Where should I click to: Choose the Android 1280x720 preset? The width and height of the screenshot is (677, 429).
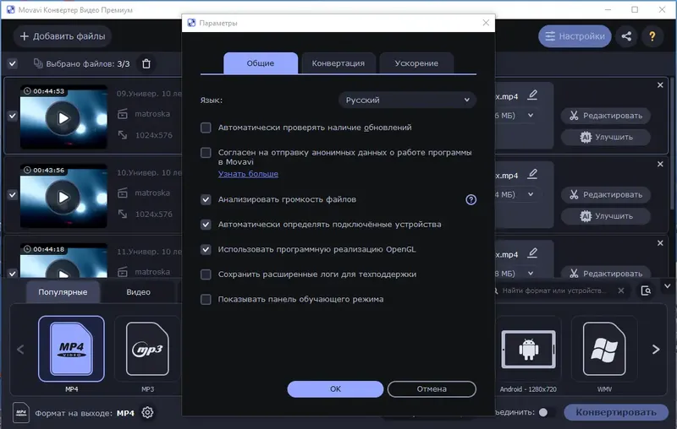point(528,349)
